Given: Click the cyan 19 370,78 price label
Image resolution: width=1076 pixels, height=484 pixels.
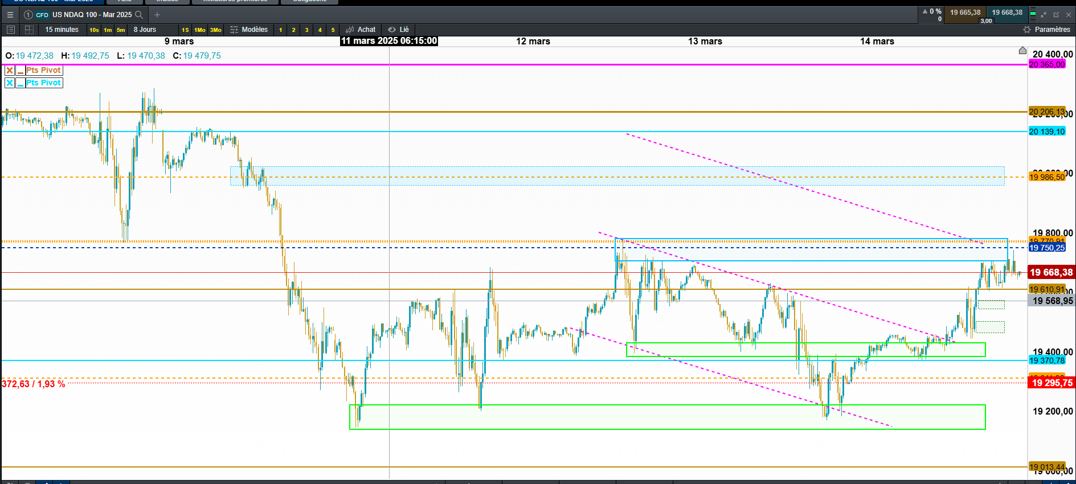Looking at the screenshot, I should point(1047,360).
